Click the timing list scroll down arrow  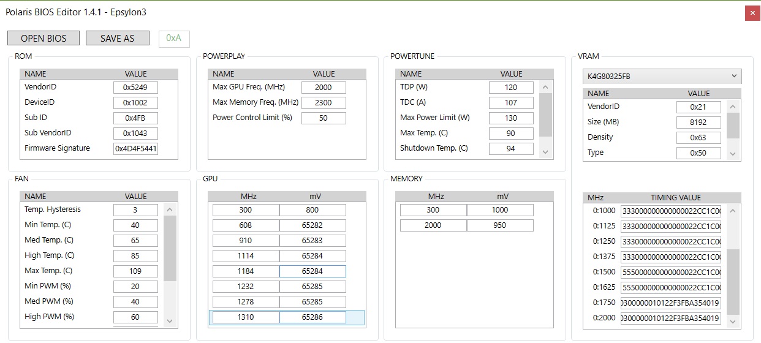tap(733, 322)
